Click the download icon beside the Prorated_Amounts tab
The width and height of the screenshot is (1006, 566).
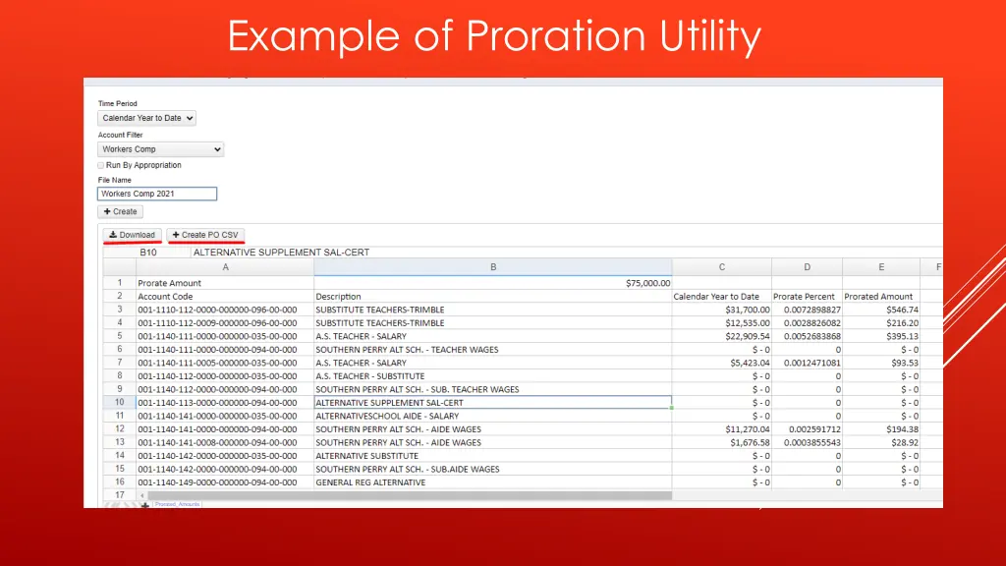point(145,504)
